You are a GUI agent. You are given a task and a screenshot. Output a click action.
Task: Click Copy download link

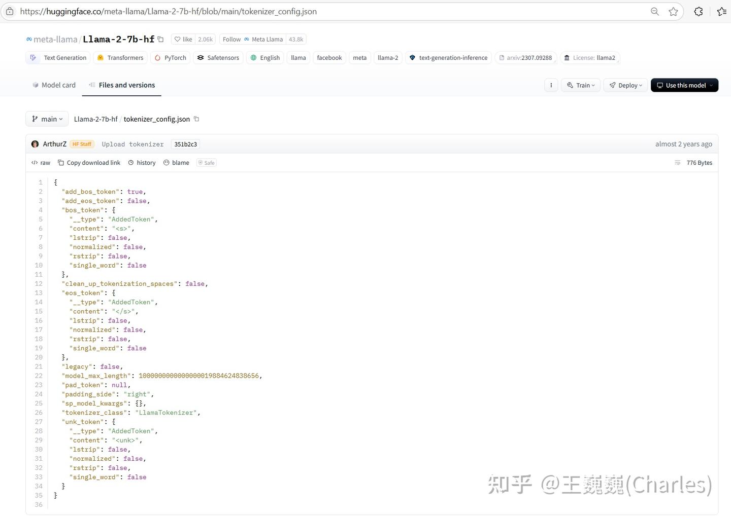(89, 163)
